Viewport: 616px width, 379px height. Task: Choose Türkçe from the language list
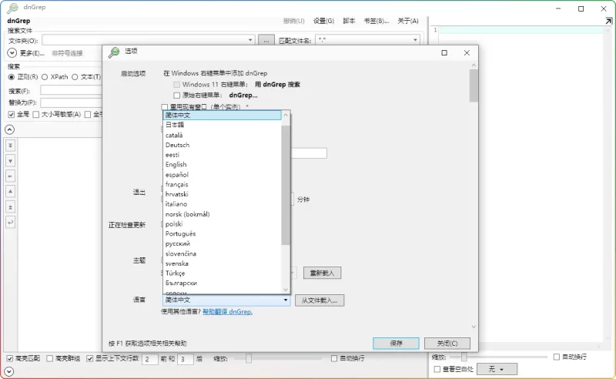coord(222,273)
